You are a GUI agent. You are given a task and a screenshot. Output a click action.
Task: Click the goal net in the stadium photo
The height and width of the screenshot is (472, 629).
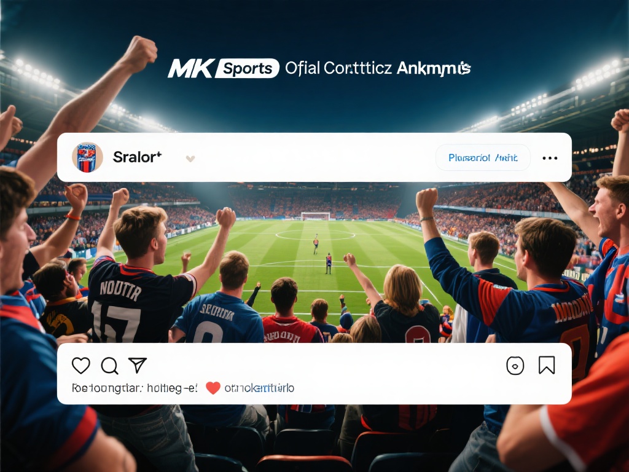(x=316, y=216)
